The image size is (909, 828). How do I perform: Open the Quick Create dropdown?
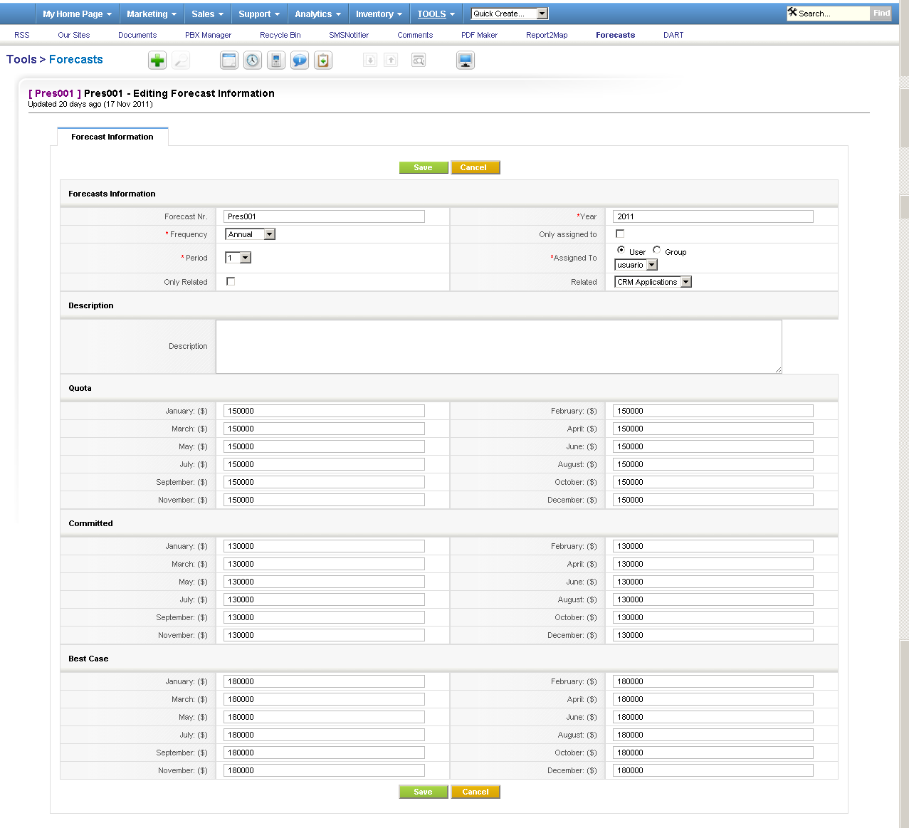[x=509, y=14]
